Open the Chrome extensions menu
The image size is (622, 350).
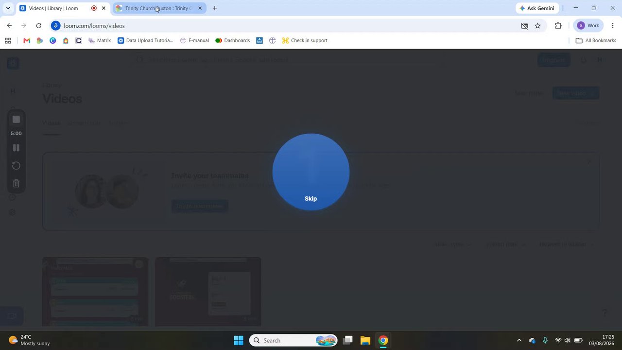point(558,26)
